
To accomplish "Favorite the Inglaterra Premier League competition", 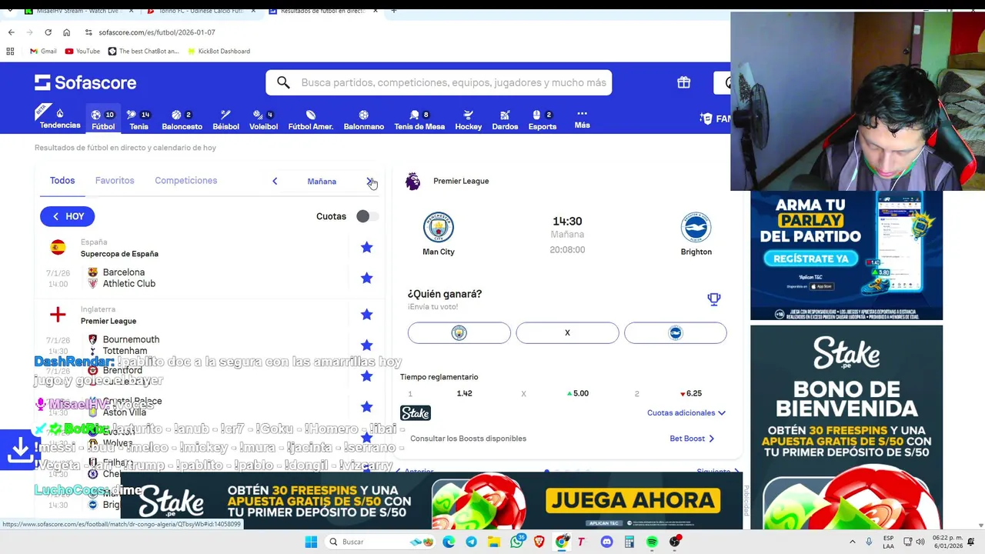I will (366, 314).
